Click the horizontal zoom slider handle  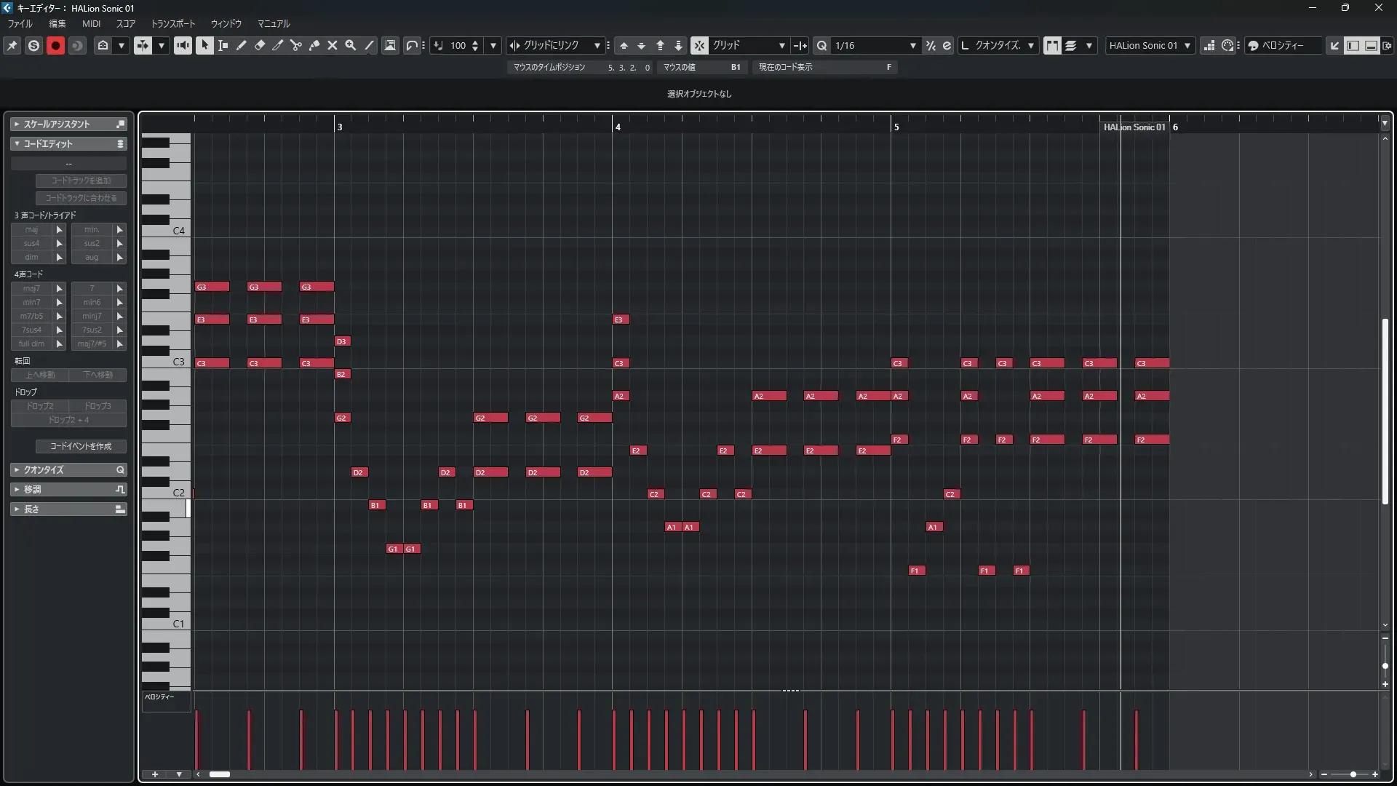click(1353, 774)
